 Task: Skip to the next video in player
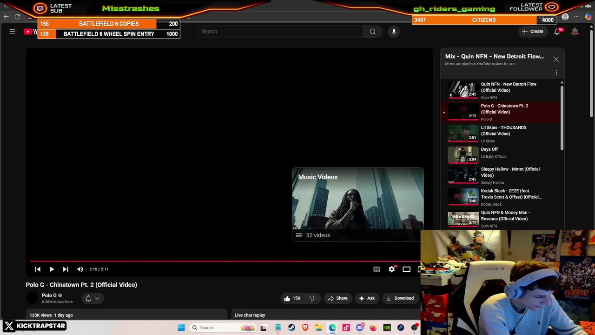coord(66,269)
